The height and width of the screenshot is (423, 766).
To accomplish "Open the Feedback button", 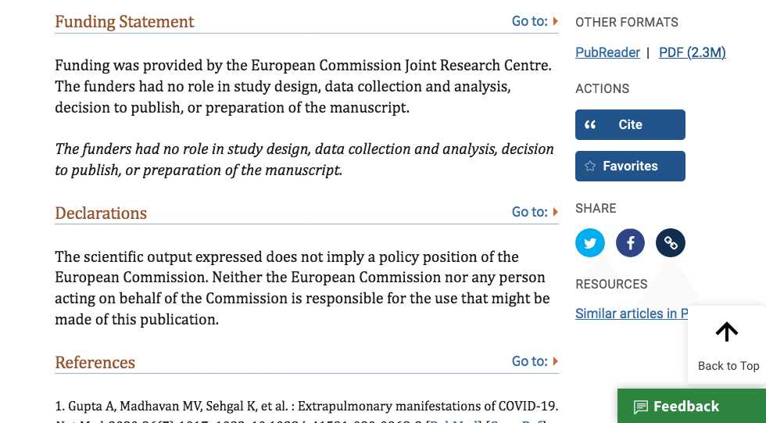I will point(692,406).
